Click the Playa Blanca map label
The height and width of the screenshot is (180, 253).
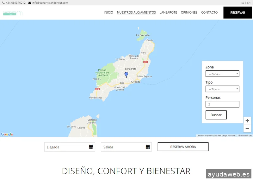coord(96,98)
